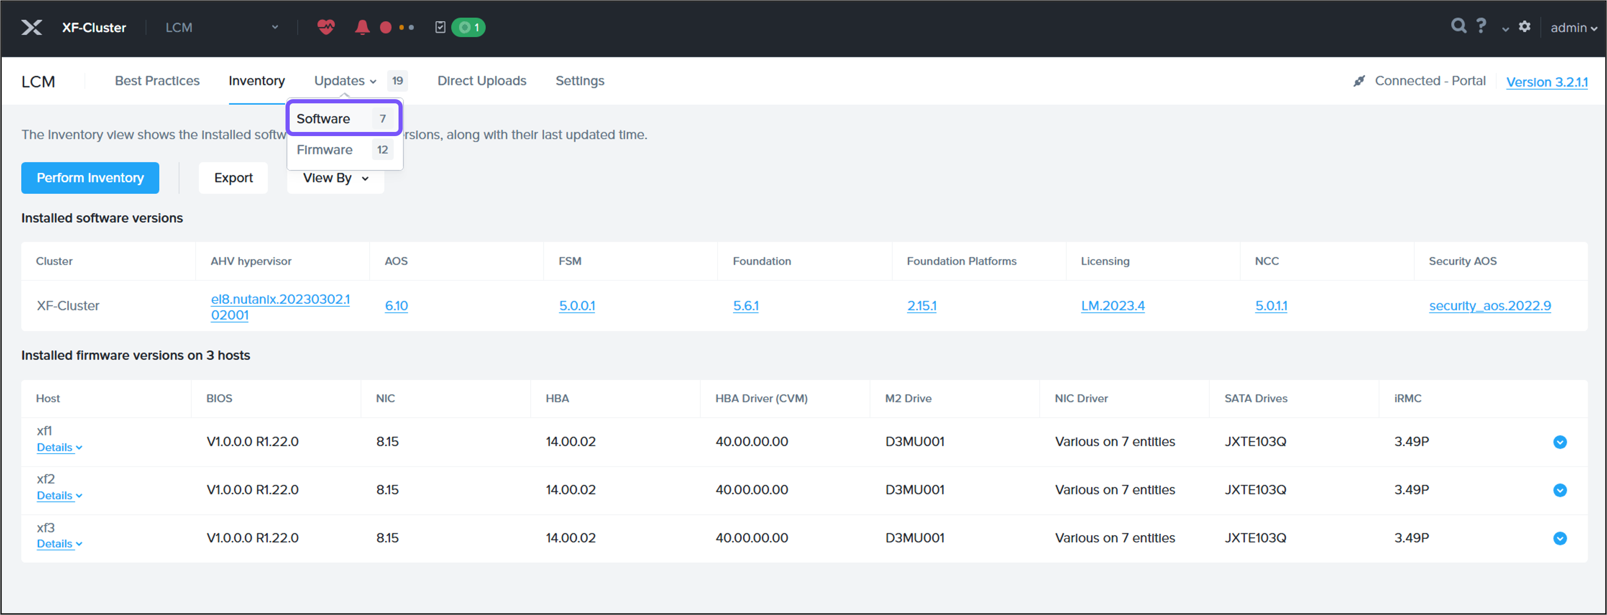Open the help question mark icon
The width and height of the screenshot is (1607, 615).
point(1482,26)
